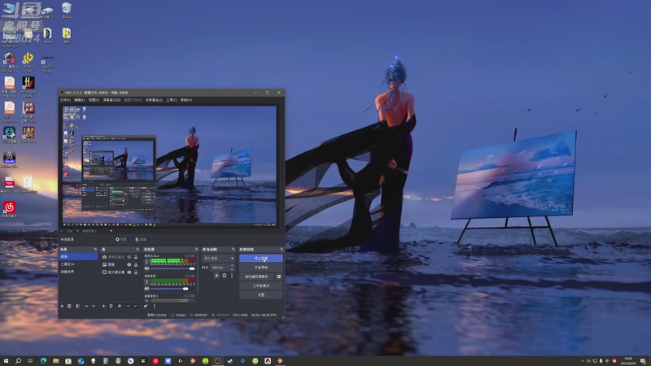Open 编辑(E) Edit menu
The image size is (651, 366).
pos(79,100)
